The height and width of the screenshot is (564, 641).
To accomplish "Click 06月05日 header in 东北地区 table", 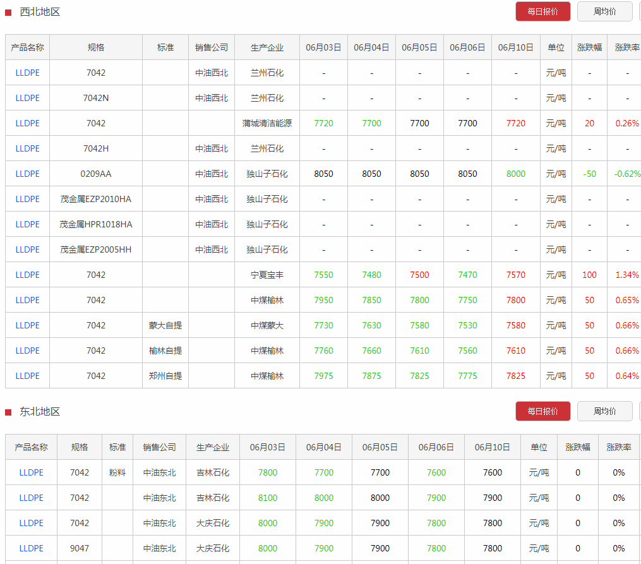I will 380,448.
